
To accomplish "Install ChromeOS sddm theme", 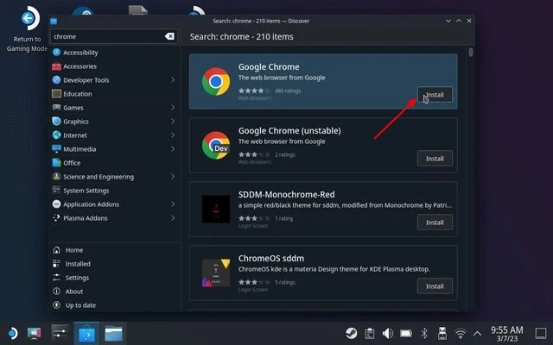I will tap(435, 286).
